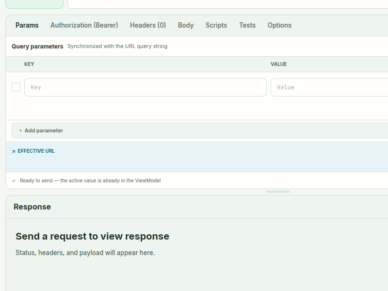Image resolution: width=388 pixels, height=291 pixels.
Task: Open the Headers (0) tab
Action: (148, 25)
